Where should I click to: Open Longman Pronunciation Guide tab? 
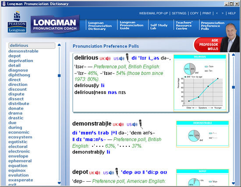click(x=131, y=25)
